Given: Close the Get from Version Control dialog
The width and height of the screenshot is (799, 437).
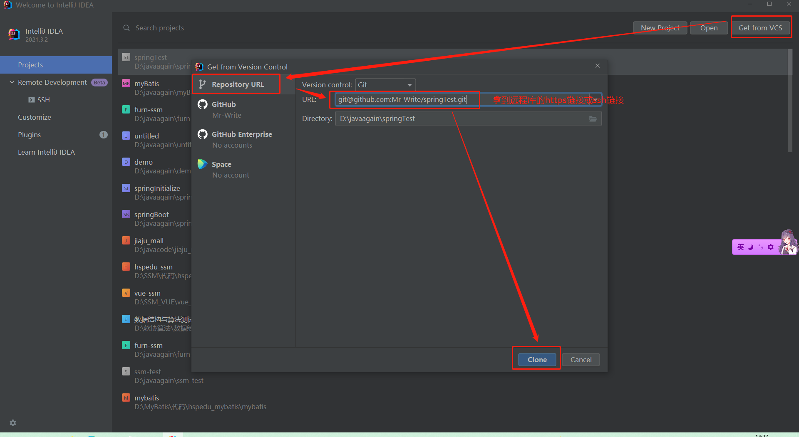Looking at the screenshot, I should [598, 66].
